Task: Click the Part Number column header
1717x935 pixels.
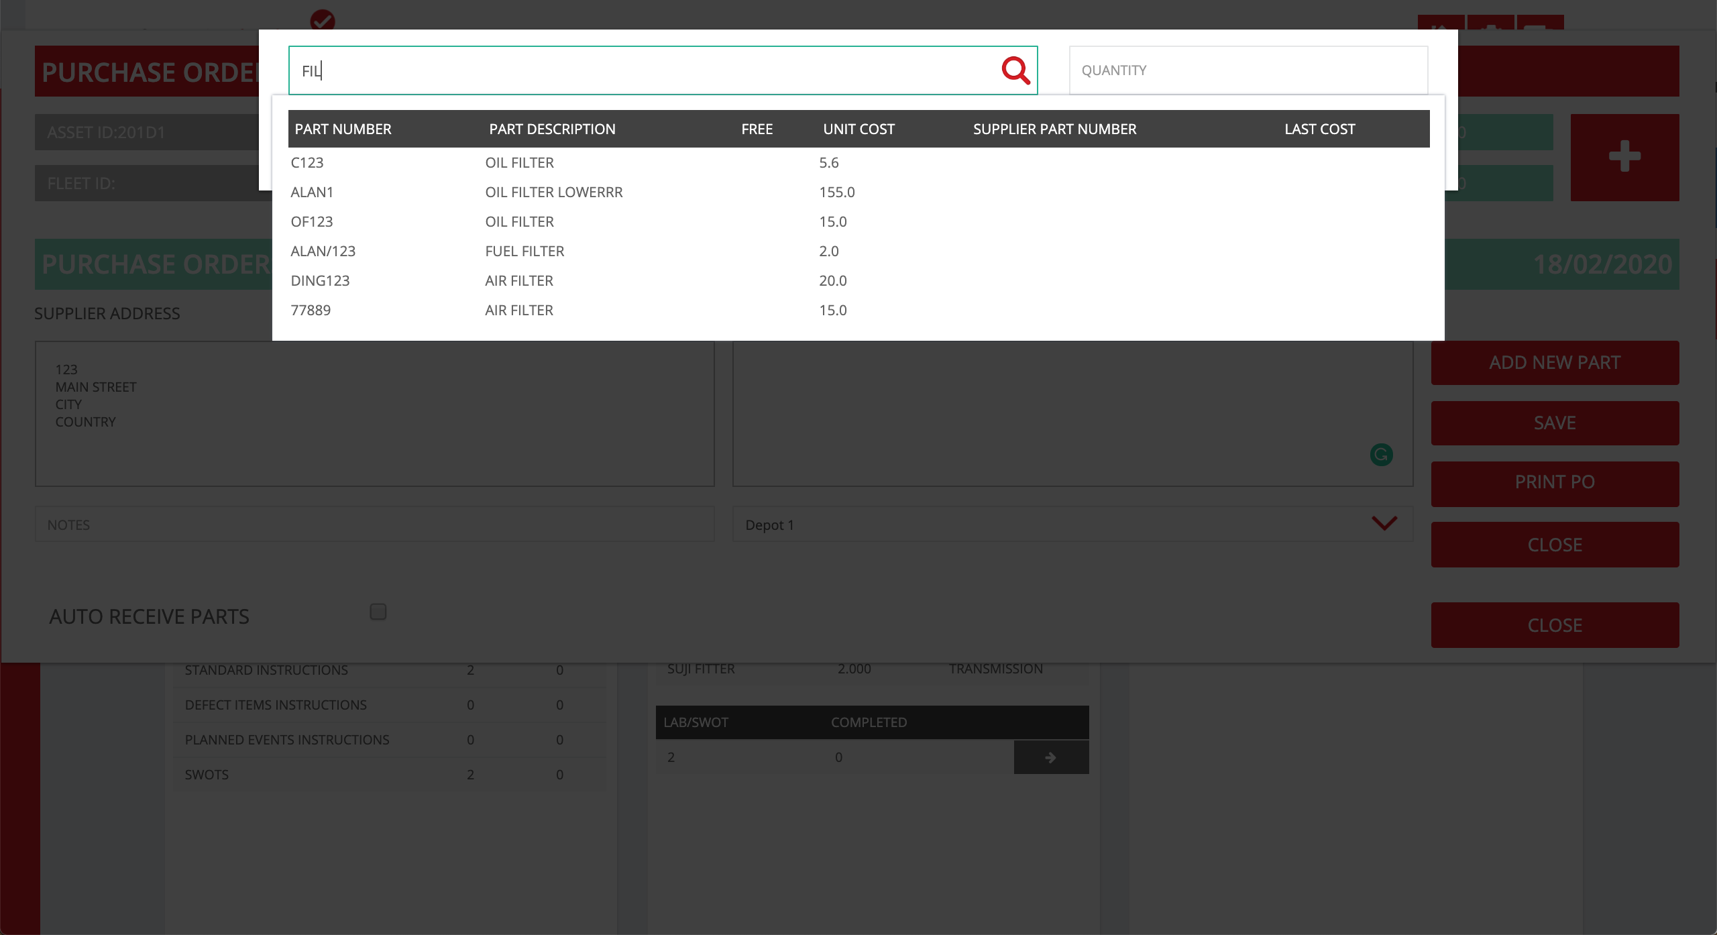Action: coord(343,129)
